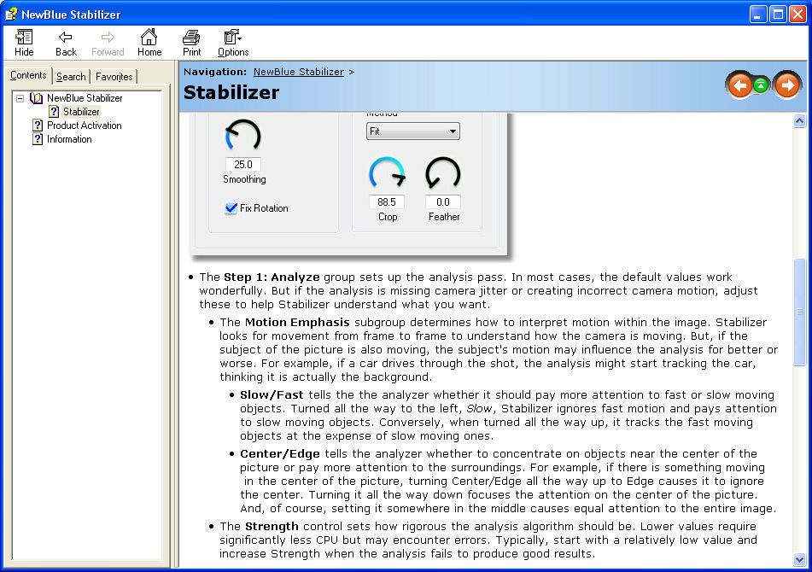The image size is (812, 572).
Task: Click the Crop value field 88.5
Action: pos(387,201)
